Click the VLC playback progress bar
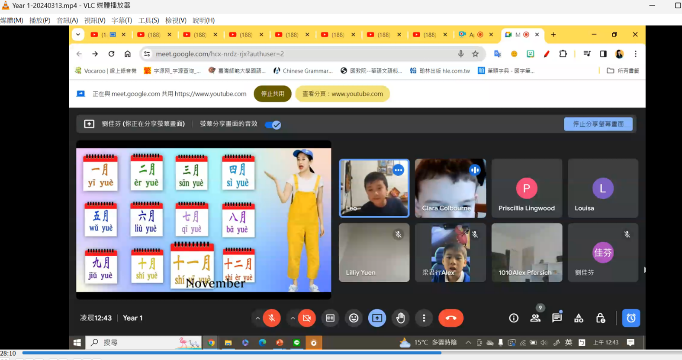682x360 pixels. 351,353
